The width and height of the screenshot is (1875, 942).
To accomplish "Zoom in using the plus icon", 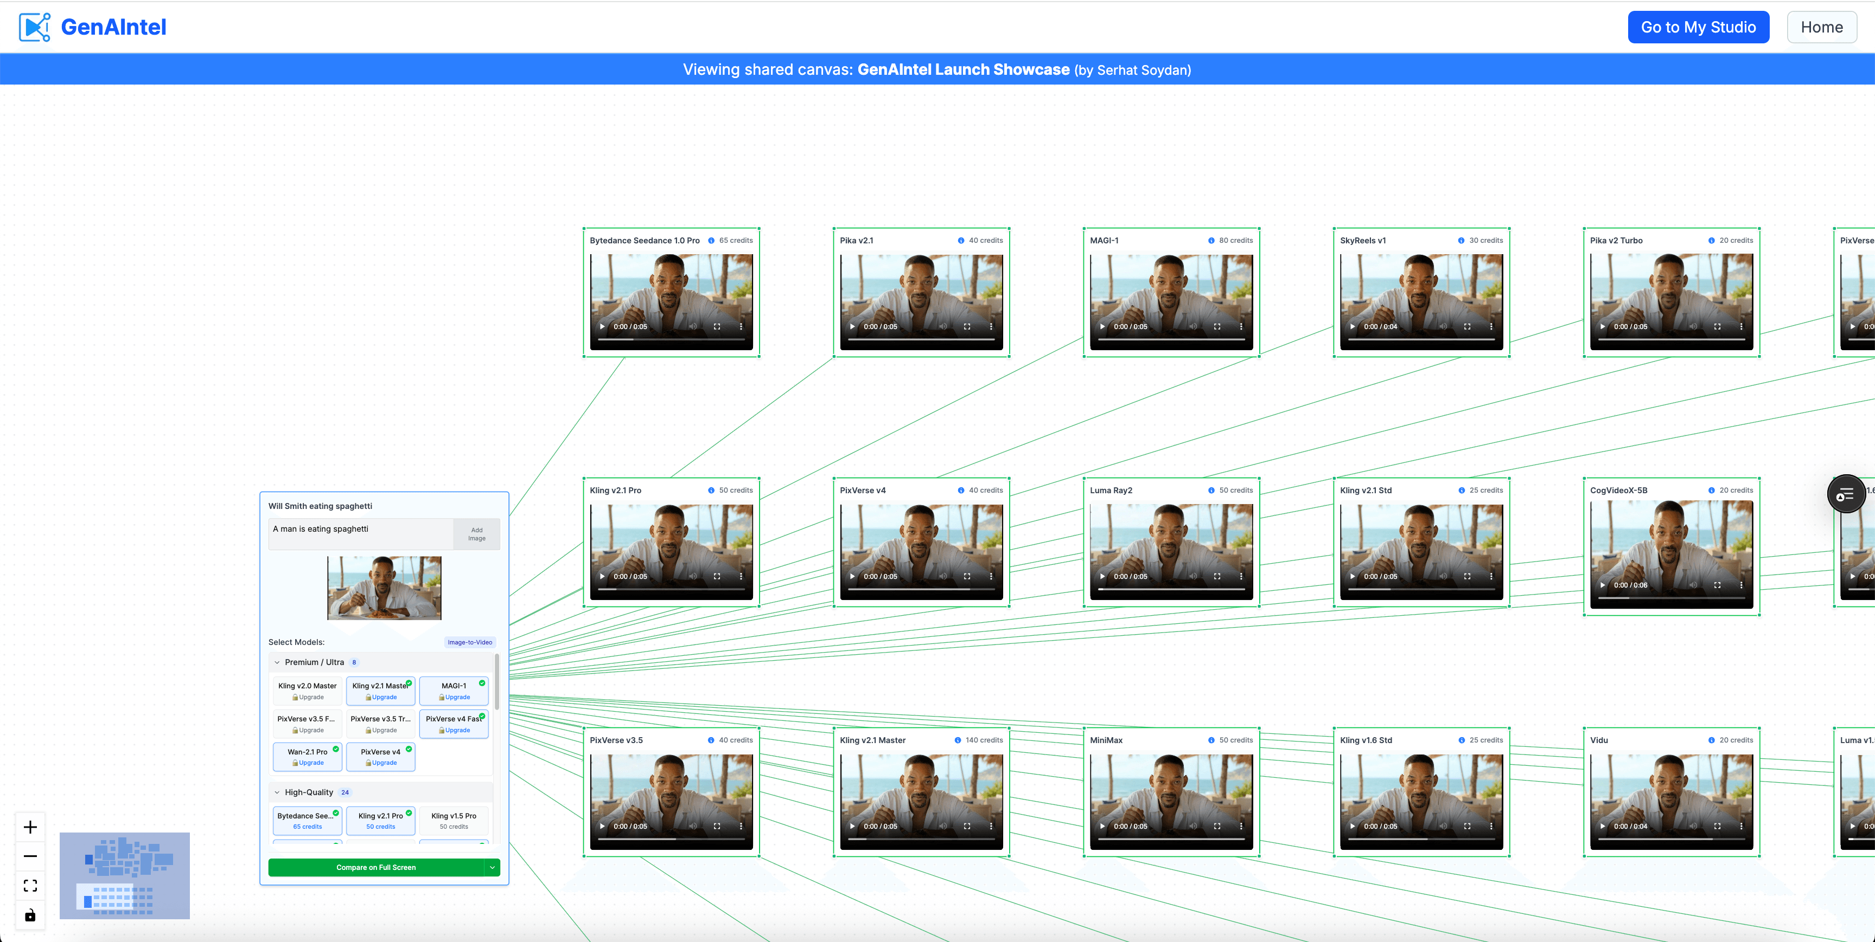I will pyautogui.click(x=30, y=827).
